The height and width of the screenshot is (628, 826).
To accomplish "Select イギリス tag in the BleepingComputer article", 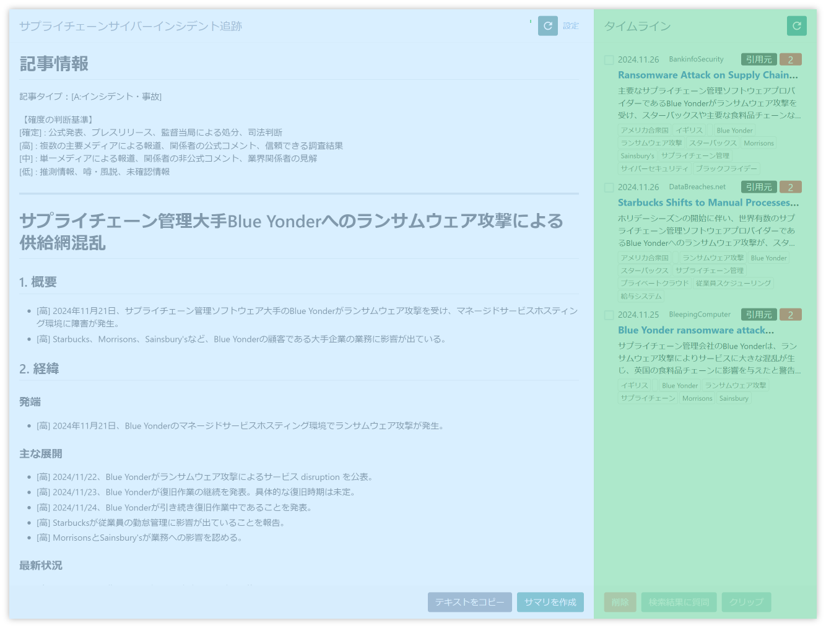I will click(635, 385).
